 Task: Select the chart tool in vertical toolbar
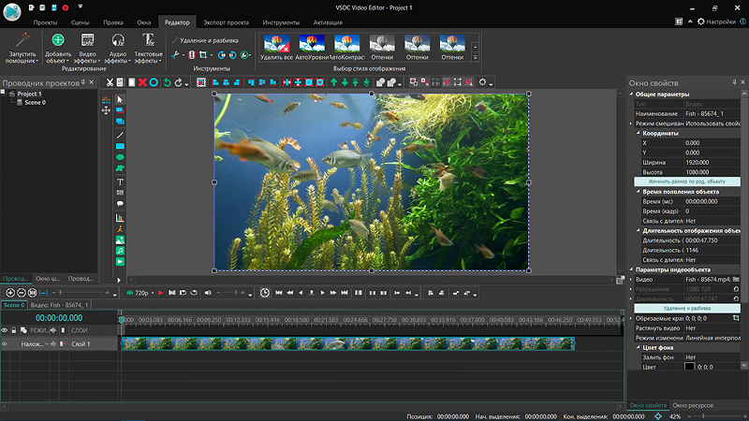(120, 218)
